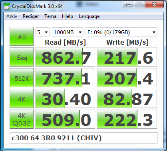Click the 4K write result 82.87
The image size is (167, 151).
[x=127, y=98]
